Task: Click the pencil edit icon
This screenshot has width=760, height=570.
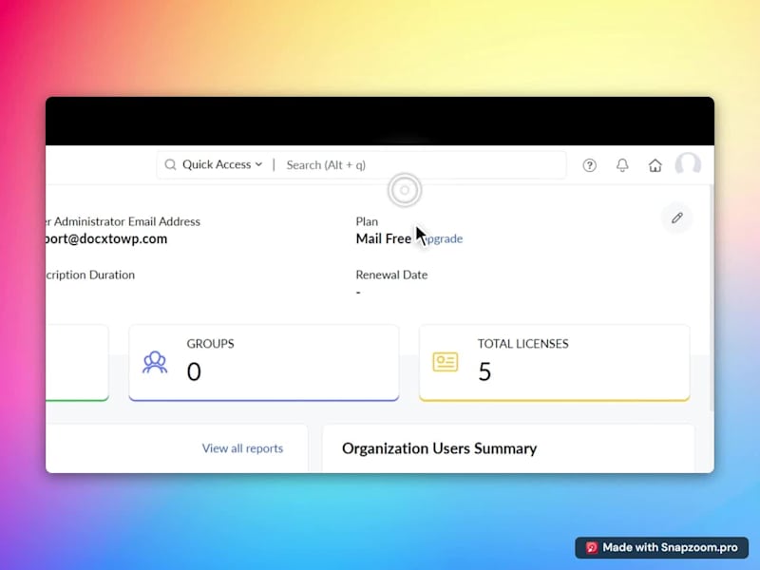Action: [x=677, y=218]
